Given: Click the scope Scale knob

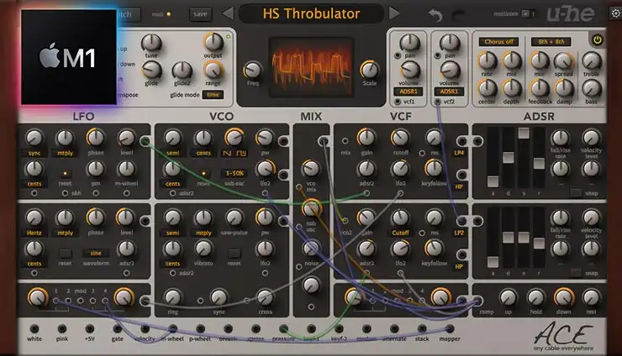Looking at the screenshot, I should coord(369,70).
